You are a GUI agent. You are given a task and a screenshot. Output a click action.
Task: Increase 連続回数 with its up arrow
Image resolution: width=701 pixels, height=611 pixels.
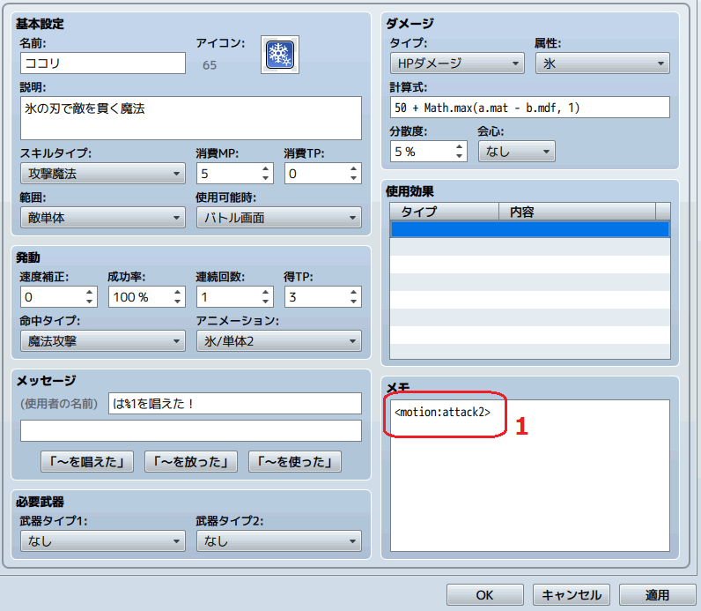click(266, 293)
